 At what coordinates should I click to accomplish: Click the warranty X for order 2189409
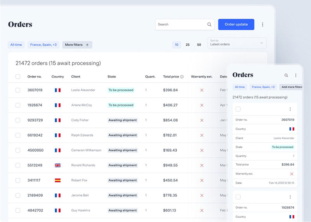click(x=202, y=196)
